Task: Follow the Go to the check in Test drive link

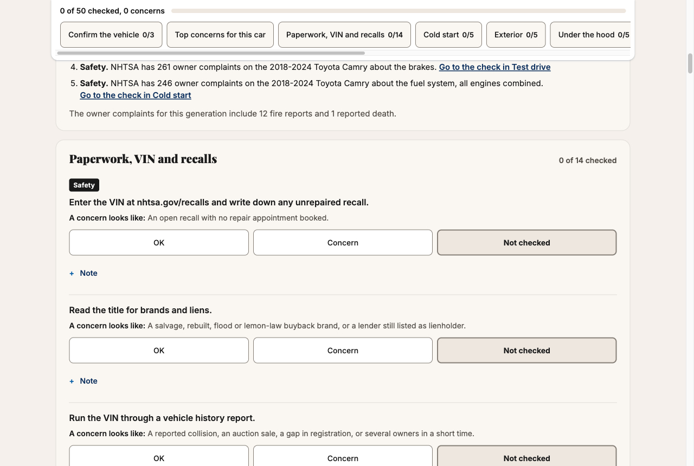Action: tap(494, 67)
